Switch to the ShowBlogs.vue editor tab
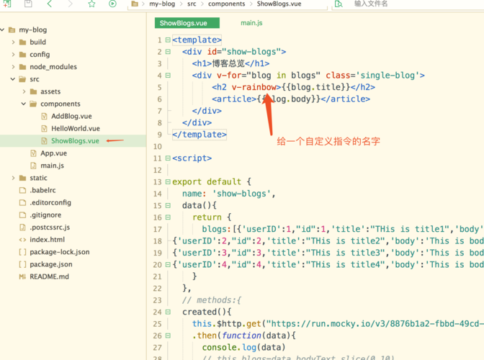Viewport: 484px width, 360px height. 187,23
